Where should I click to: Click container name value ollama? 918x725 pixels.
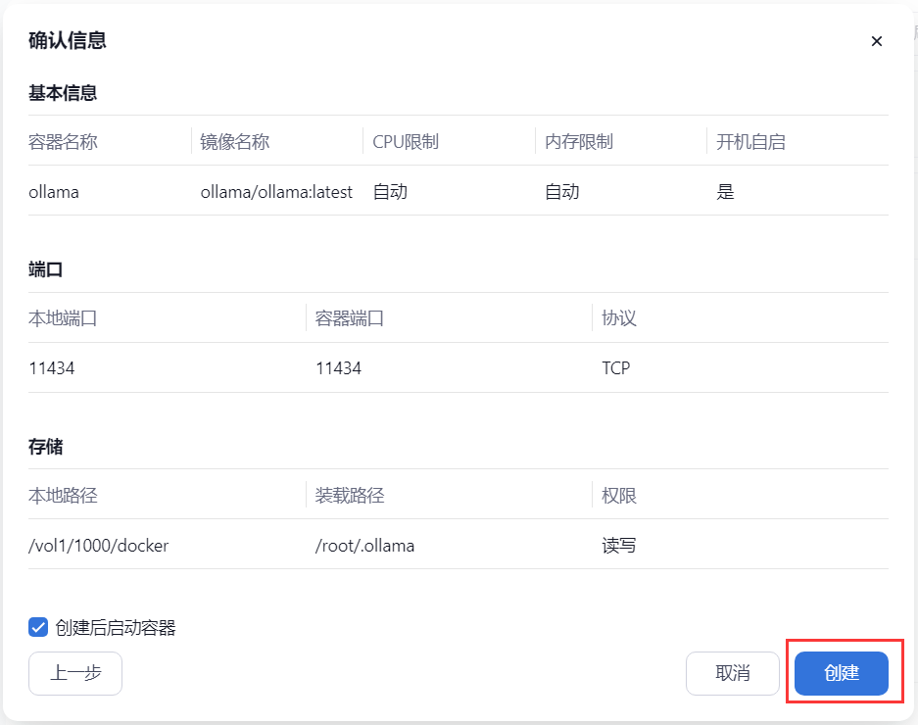click(54, 192)
